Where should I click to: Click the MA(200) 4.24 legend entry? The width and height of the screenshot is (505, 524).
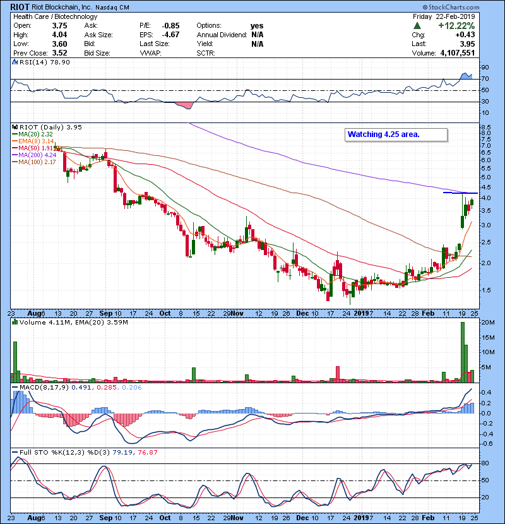[35, 155]
